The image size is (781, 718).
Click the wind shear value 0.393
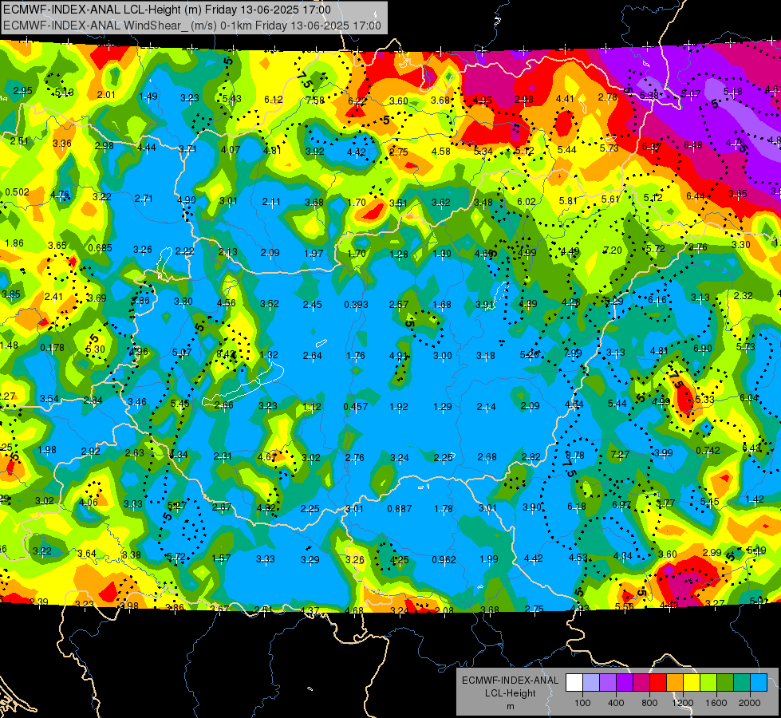pyautogui.click(x=356, y=305)
